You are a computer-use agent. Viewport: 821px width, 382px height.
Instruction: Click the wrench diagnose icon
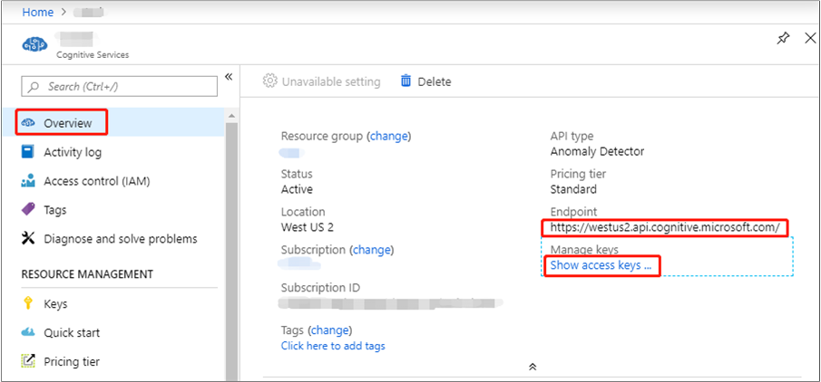click(x=28, y=239)
